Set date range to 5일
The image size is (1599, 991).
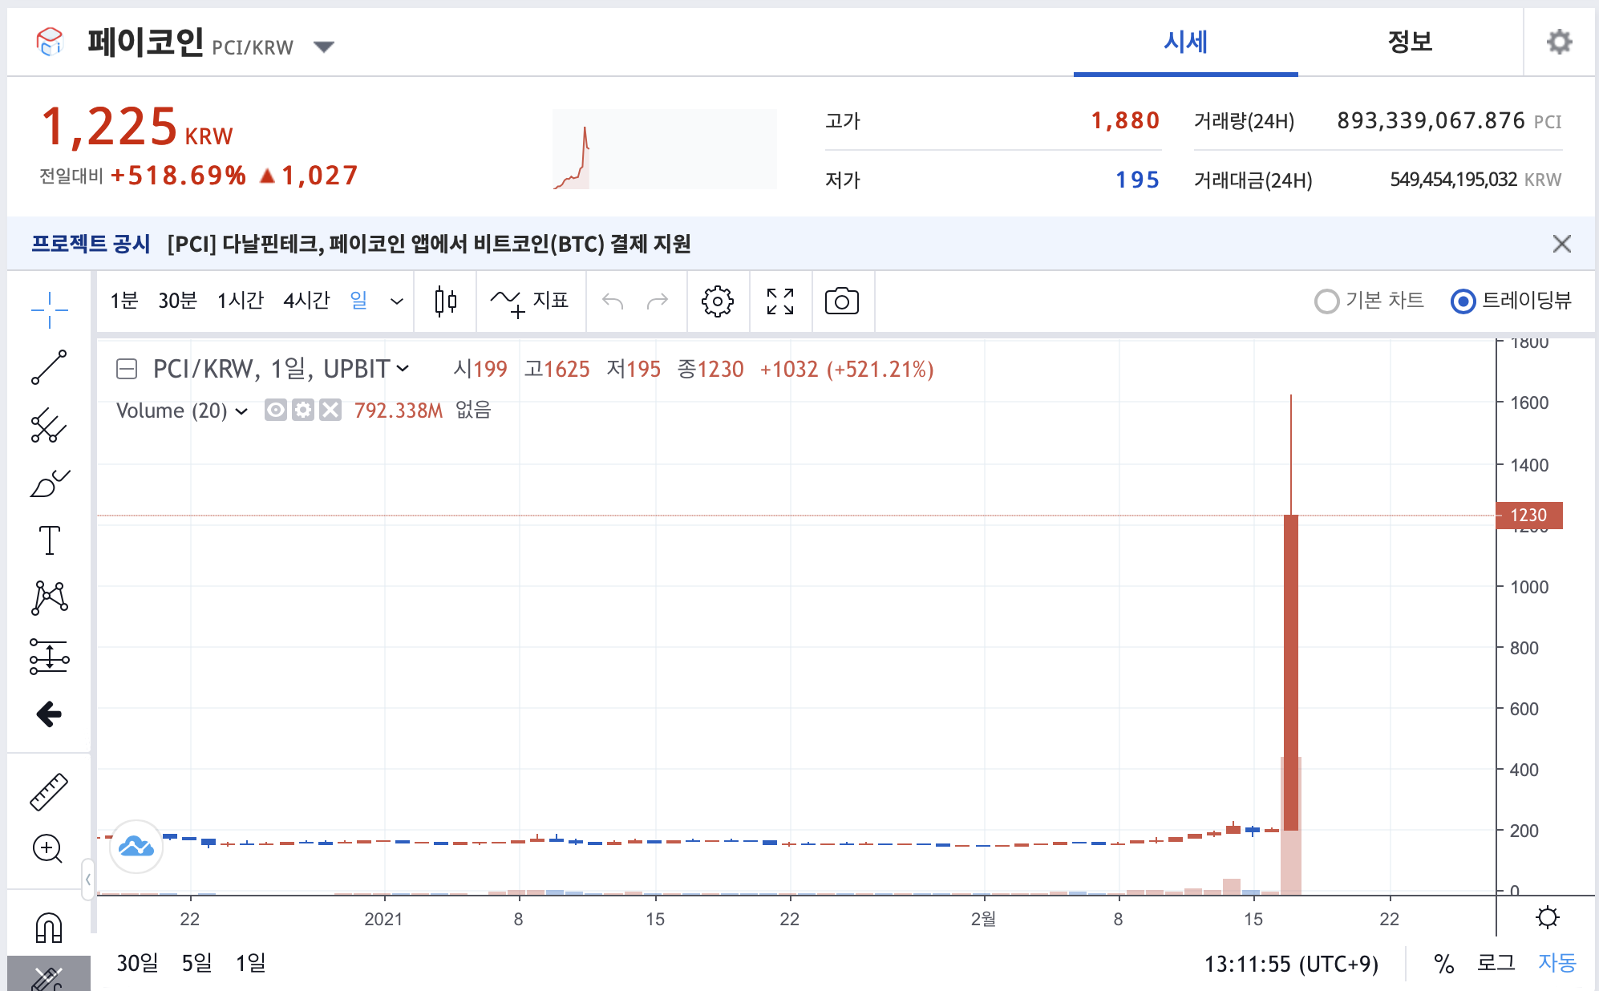(196, 963)
